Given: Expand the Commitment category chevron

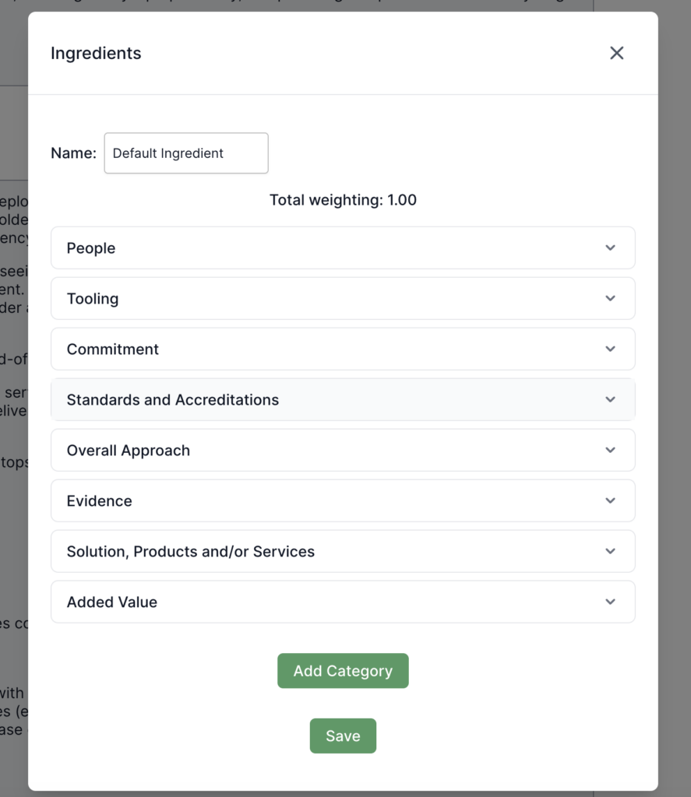Looking at the screenshot, I should pyautogui.click(x=610, y=349).
